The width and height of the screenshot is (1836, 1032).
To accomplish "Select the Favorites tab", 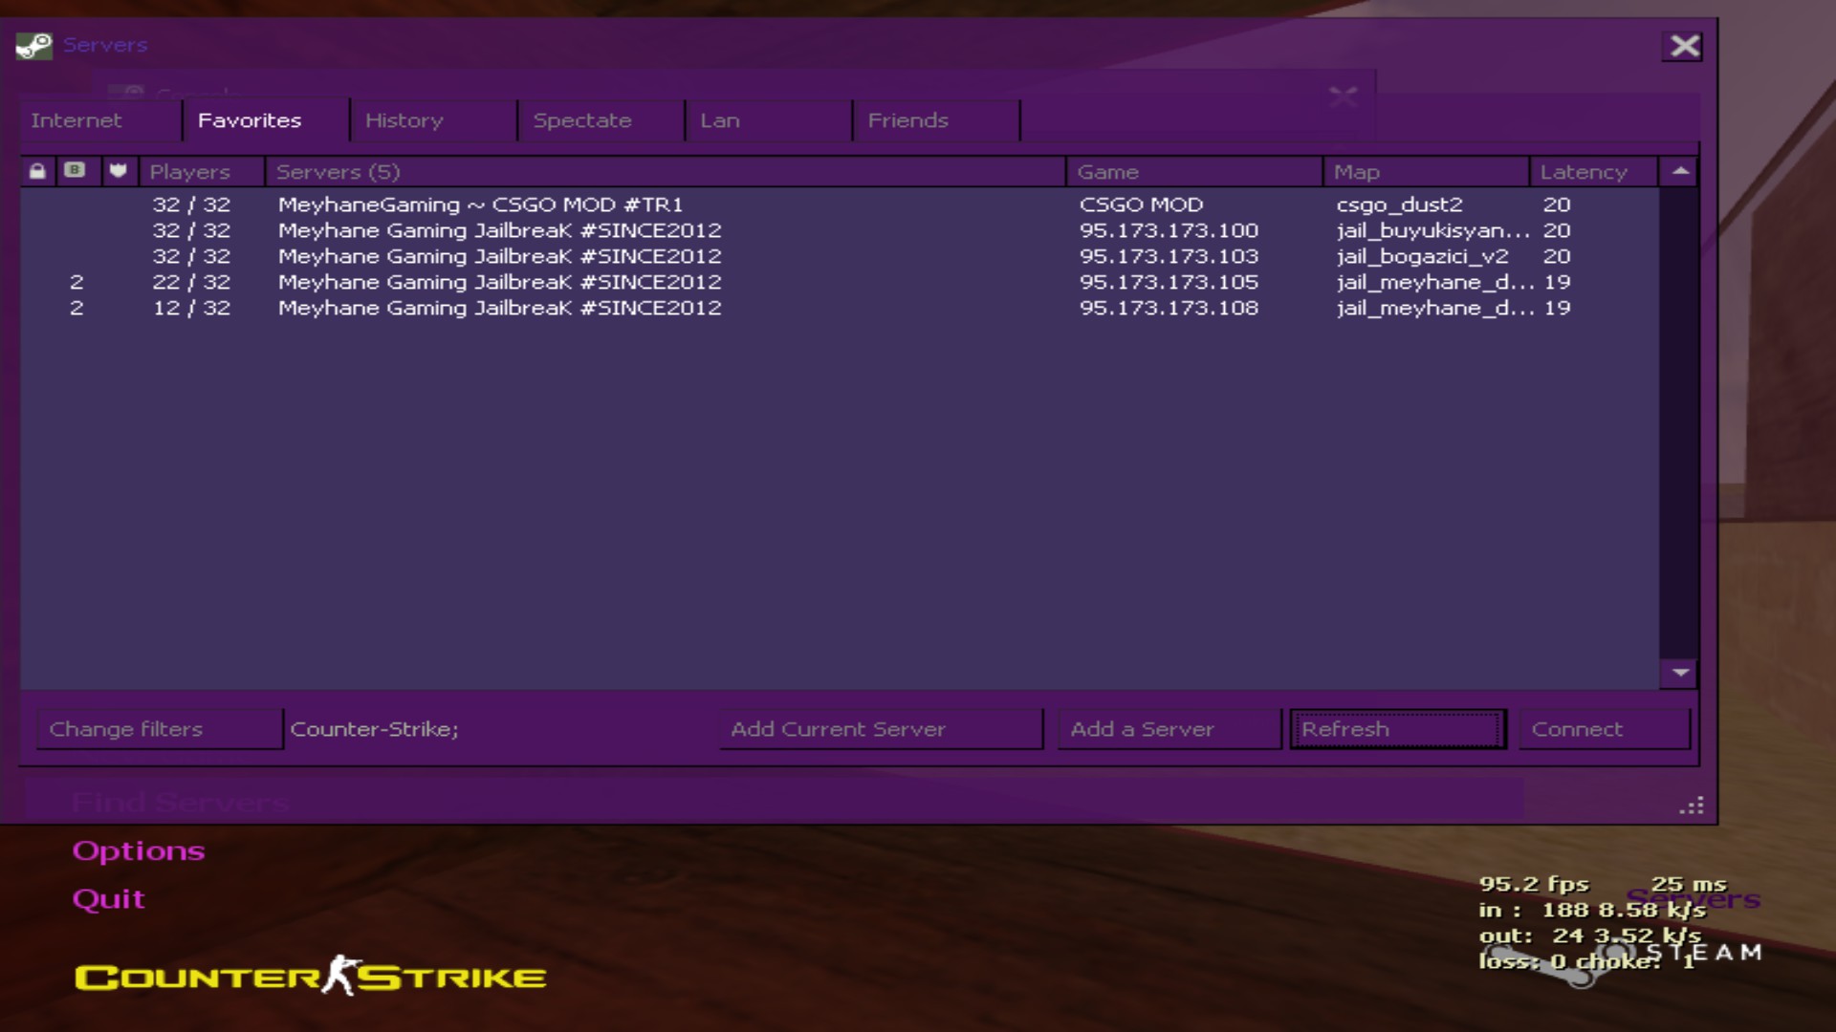I will point(266,120).
